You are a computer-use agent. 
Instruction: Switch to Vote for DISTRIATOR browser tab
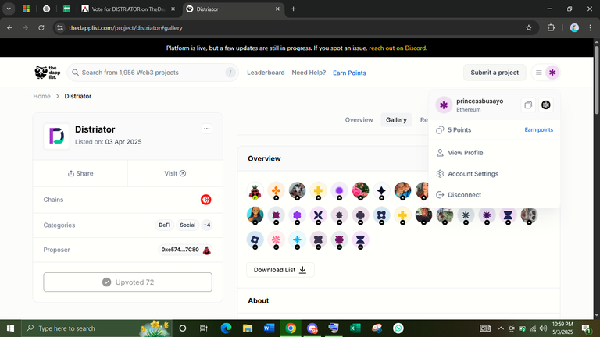pos(128,9)
